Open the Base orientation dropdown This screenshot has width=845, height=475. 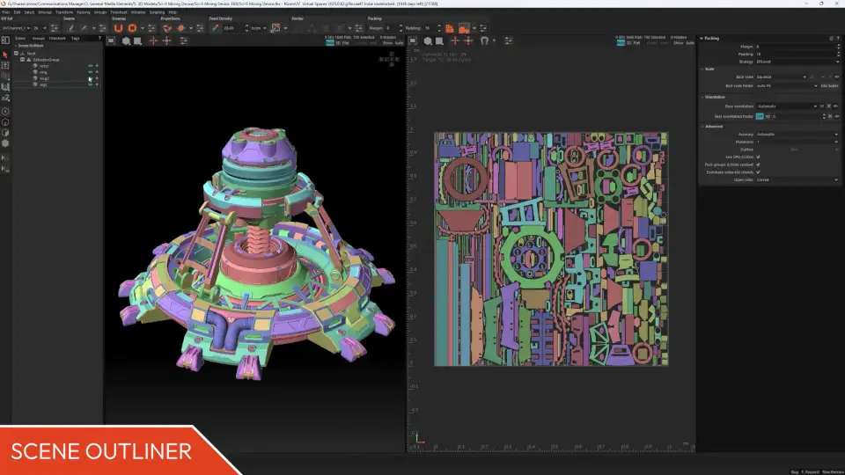pyautogui.click(x=786, y=106)
